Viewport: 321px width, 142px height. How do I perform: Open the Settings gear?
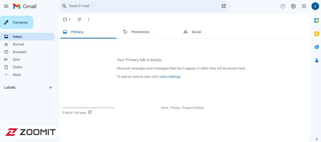(x=293, y=6)
